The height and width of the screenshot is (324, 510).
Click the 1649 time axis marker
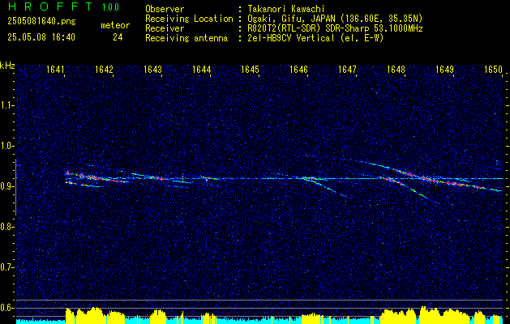[x=444, y=70]
